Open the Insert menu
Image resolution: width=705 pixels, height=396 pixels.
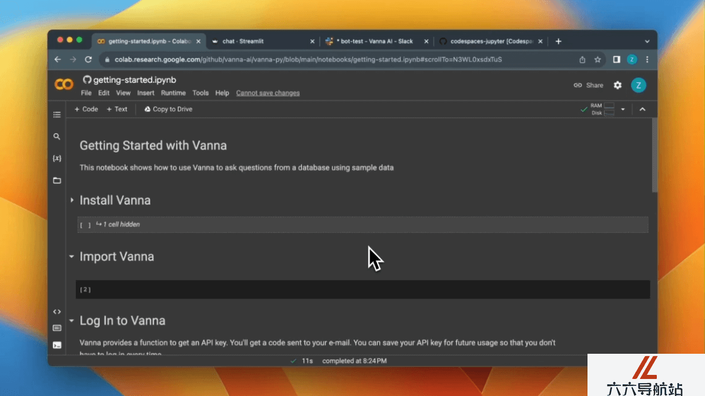146,93
